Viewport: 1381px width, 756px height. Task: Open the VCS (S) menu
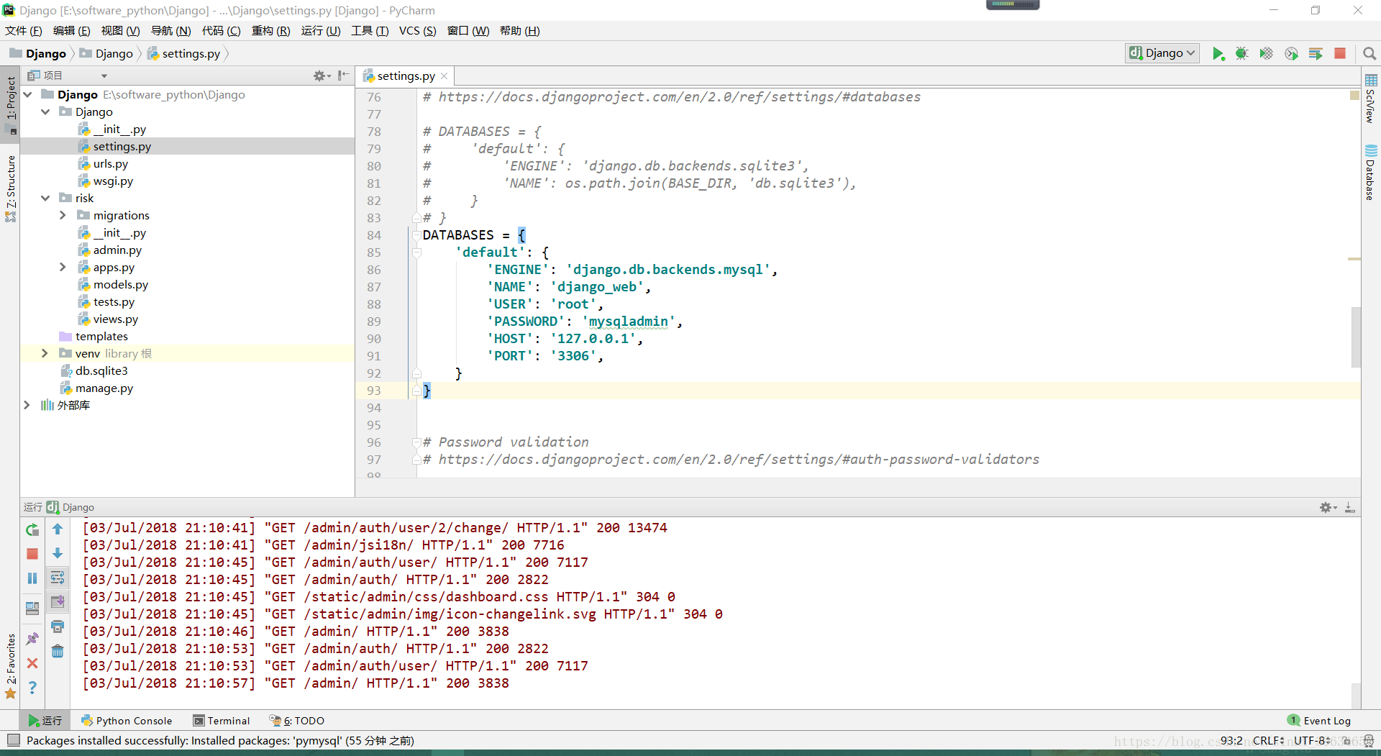[417, 31]
